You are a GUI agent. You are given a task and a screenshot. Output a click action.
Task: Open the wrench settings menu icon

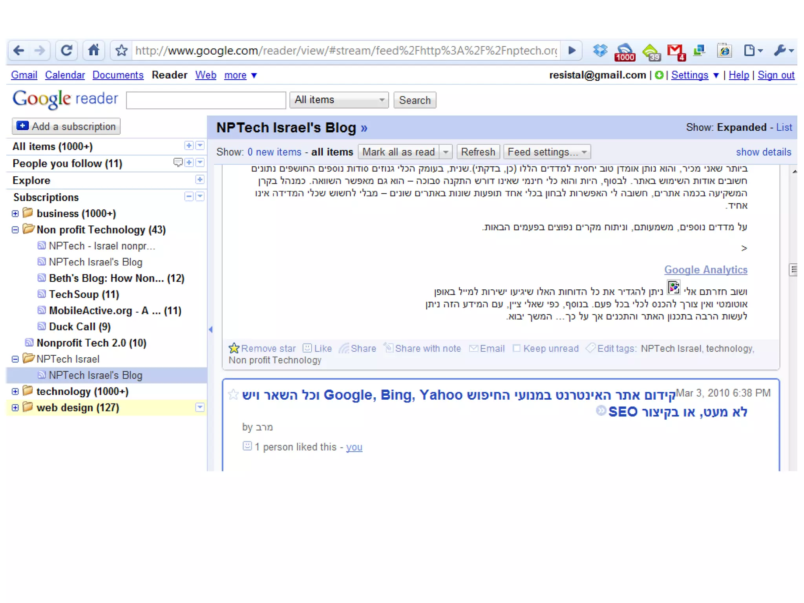click(782, 50)
